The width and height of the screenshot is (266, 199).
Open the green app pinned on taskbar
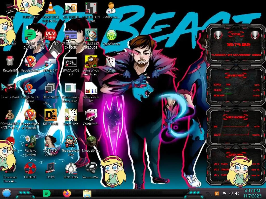point(47,193)
